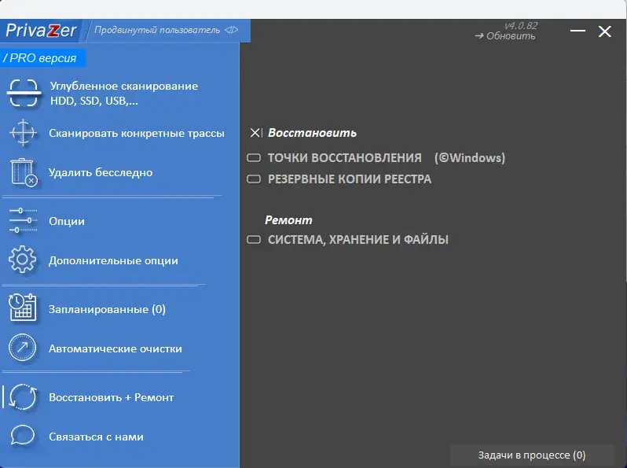627x468 pixels.
Task: Open the Опции menu entry
Action: point(66,221)
